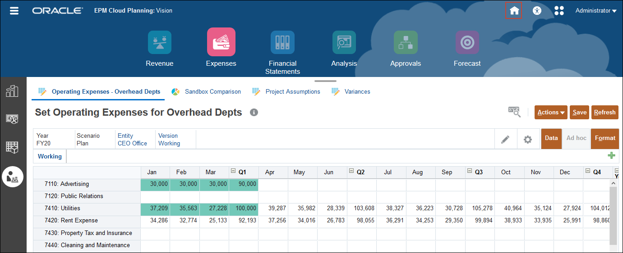Select 7440: Cleaning and Maintenance row

click(x=87, y=245)
